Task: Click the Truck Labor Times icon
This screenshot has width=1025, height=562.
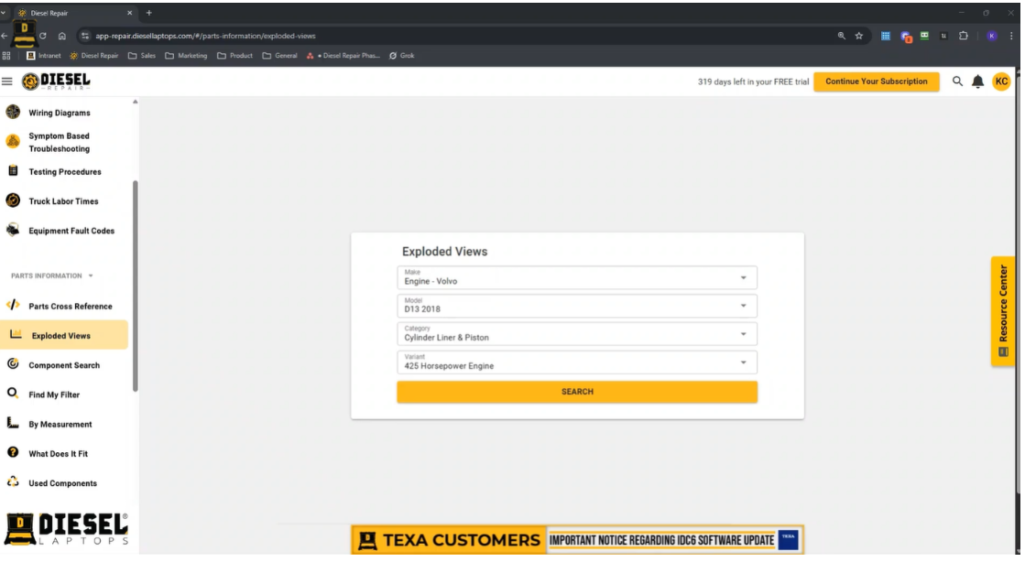Action: pos(13,200)
